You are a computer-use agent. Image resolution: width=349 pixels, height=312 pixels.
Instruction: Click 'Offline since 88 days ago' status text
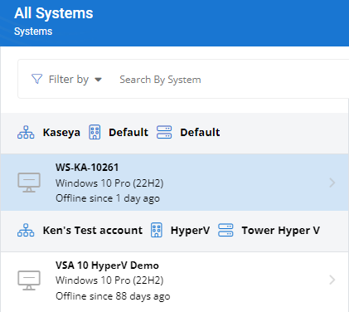[x=113, y=296]
